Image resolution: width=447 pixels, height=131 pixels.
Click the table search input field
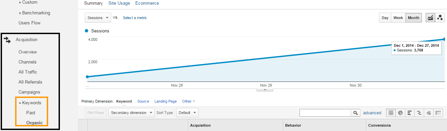325,113
